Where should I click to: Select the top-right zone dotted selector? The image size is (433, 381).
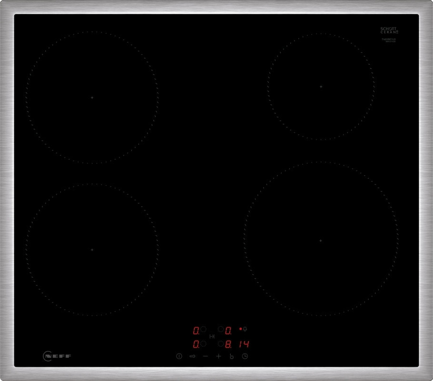point(221,329)
